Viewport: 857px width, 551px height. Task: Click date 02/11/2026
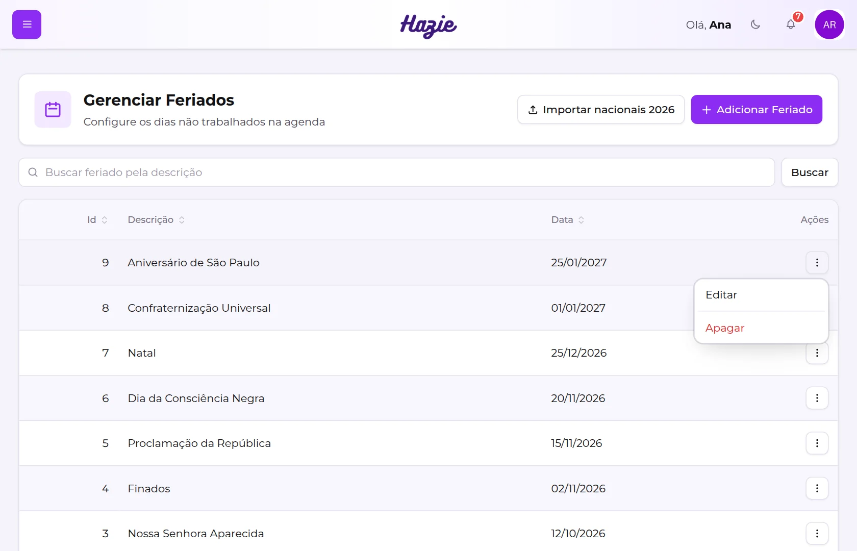(x=578, y=489)
